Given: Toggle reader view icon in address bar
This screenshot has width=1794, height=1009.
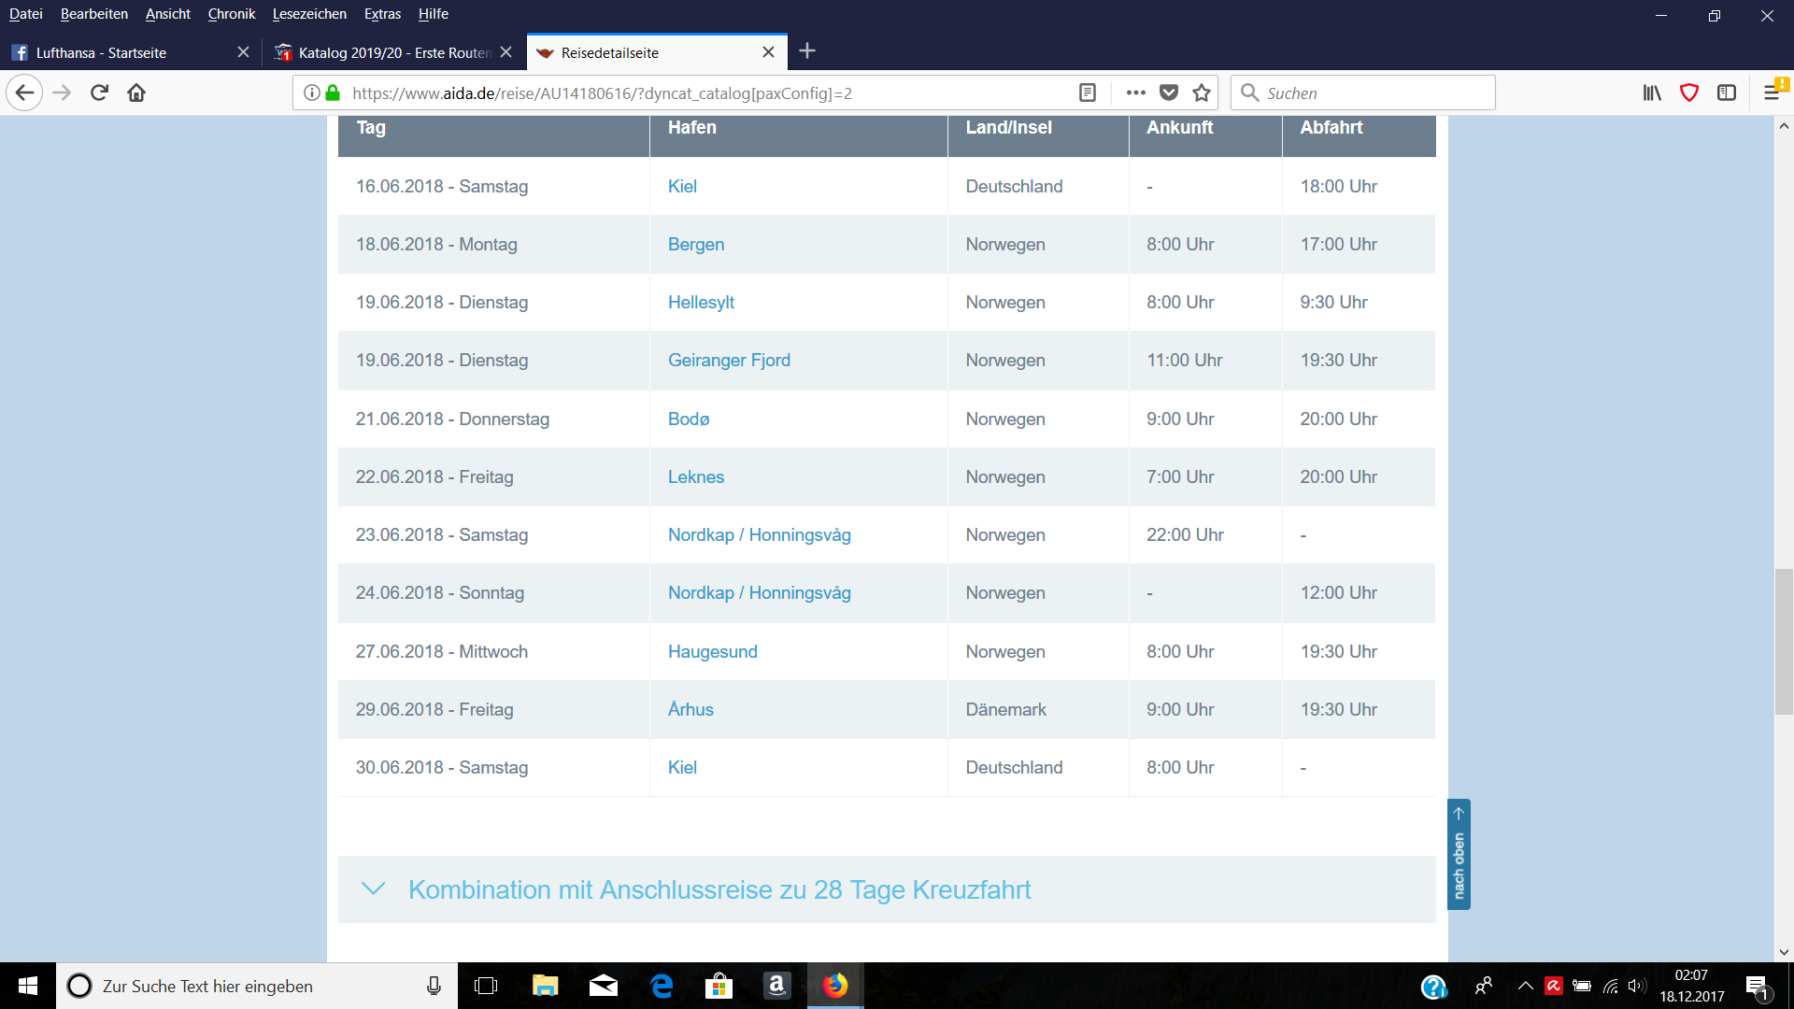Looking at the screenshot, I should pos(1088,92).
